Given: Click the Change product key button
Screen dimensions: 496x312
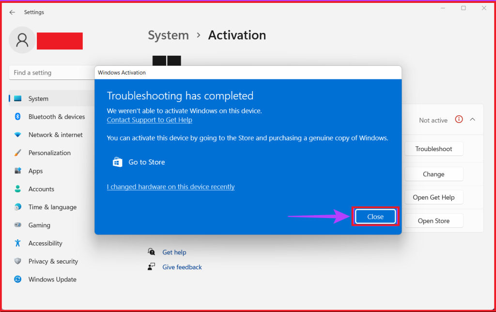Looking at the screenshot, I should click(434, 174).
